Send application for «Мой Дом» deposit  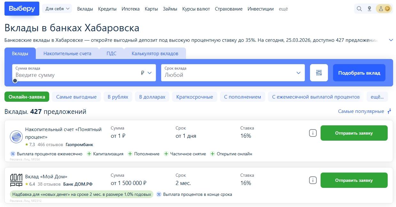354,180
